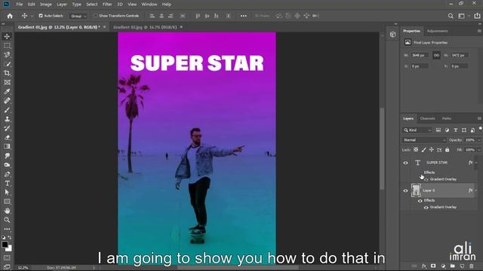The height and width of the screenshot is (271, 483).
Task: Open Properties panel menu
Action: coord(479,31)
